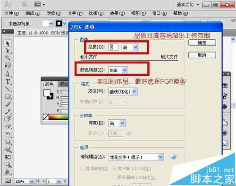Open the Swatches panel icon

[225, 85]
